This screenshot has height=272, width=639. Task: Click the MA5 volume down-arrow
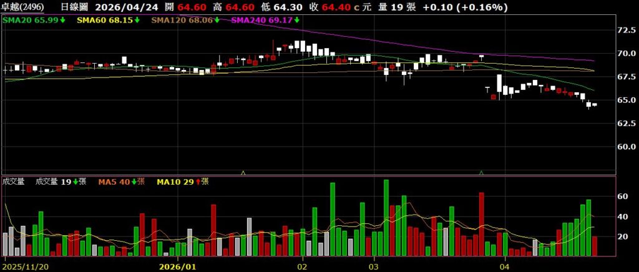click(x=132, y=182)
